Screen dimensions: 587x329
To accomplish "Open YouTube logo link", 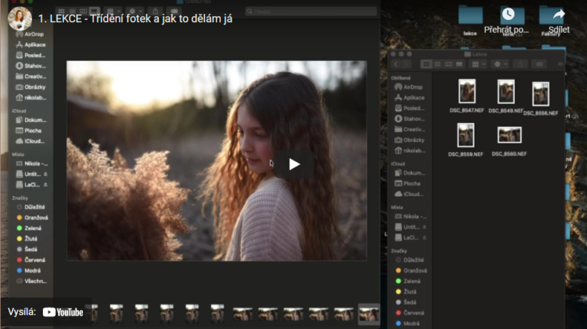I will click(x=63, y=312).
